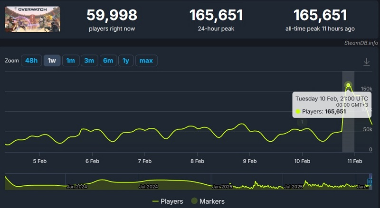Select the 1w zoom range
Viewport: 380px width, 208px height.
pyautogui.click(x=52, y=61)
